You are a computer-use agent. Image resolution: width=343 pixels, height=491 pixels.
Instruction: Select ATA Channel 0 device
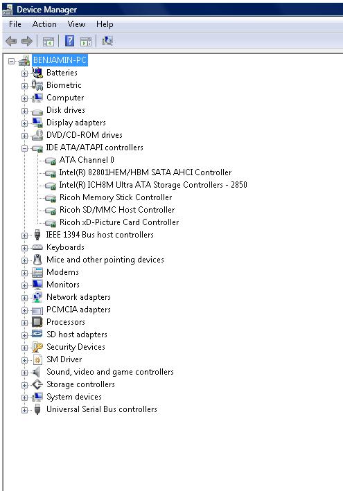(x=87, y=160)
